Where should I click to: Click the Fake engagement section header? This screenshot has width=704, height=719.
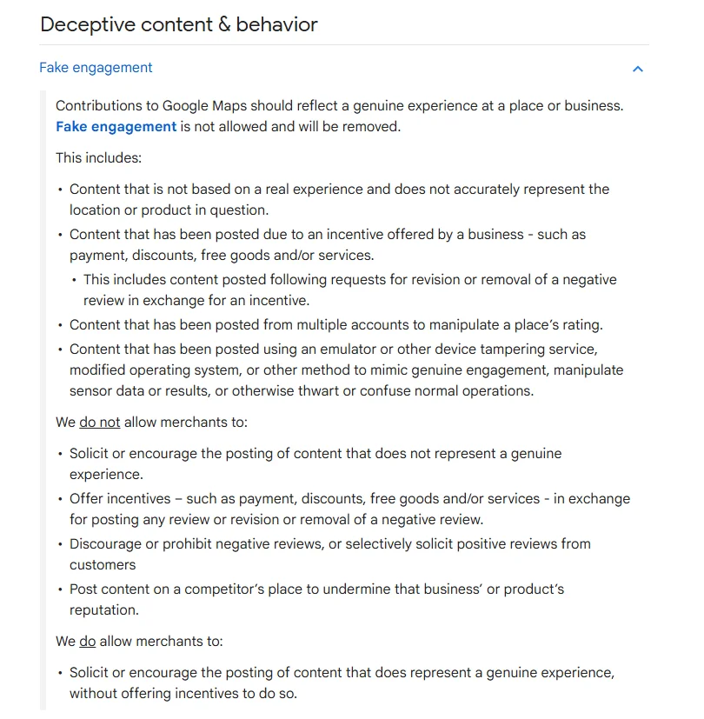(96, 68)
